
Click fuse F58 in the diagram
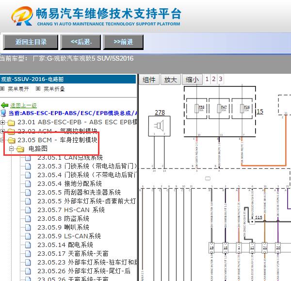pos(196,109)
